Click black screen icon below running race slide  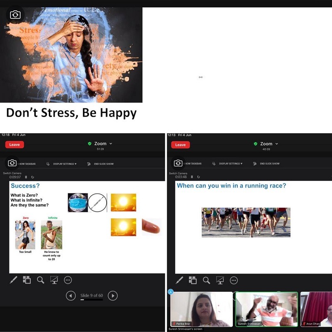(220, 280)
